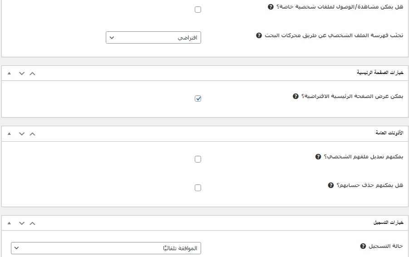The width and height of the screenshot is (409, 257).
Task: Collapse the خيارات التسجيل panel
Action: pyautogui.click(x=10, y=223)
